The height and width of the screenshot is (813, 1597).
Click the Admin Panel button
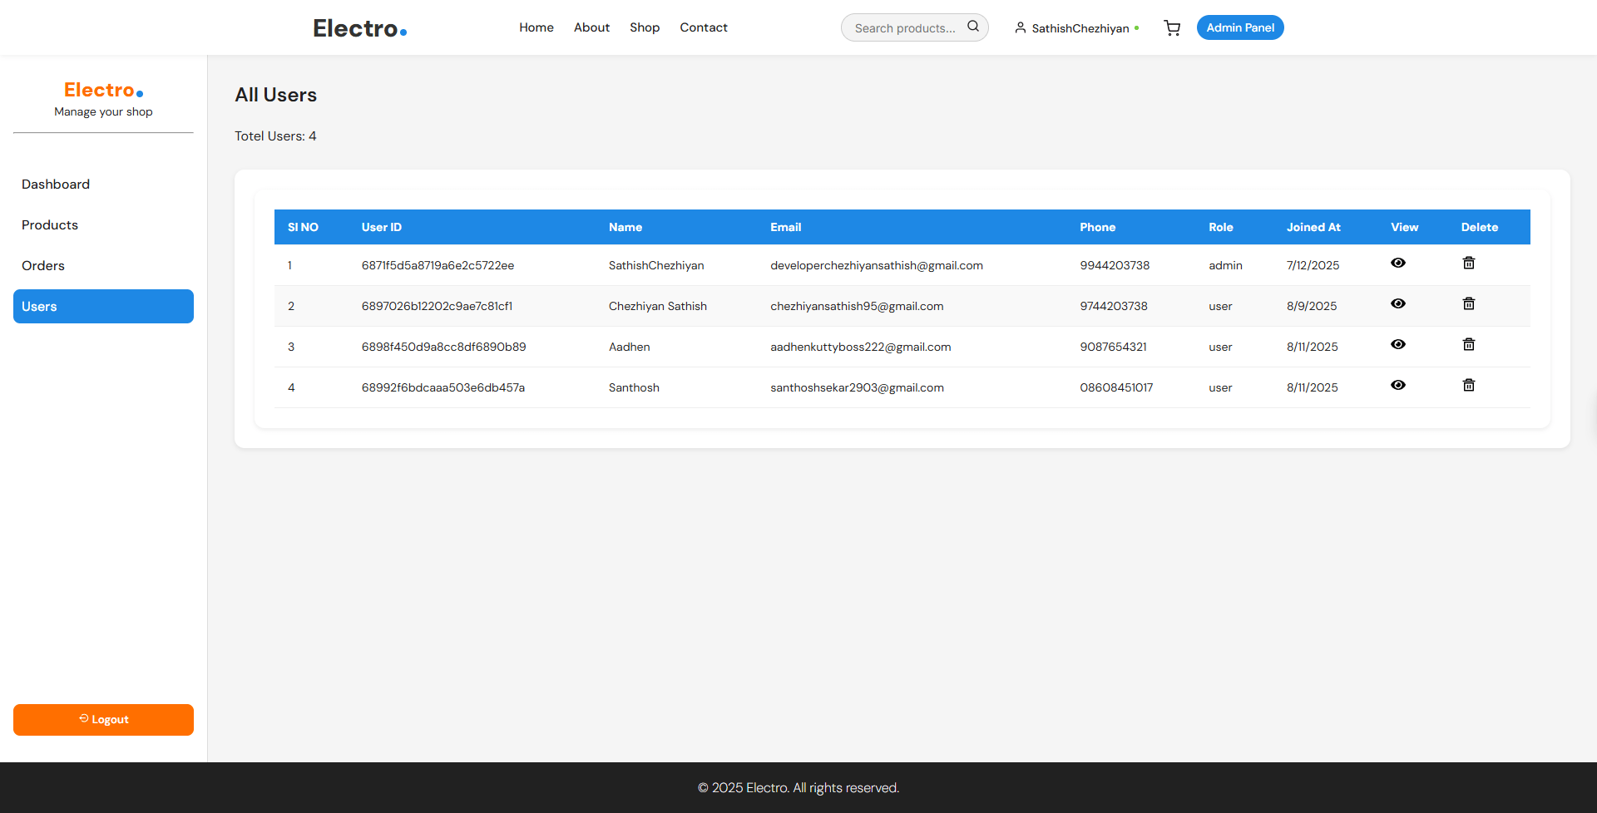point(1239,27)
